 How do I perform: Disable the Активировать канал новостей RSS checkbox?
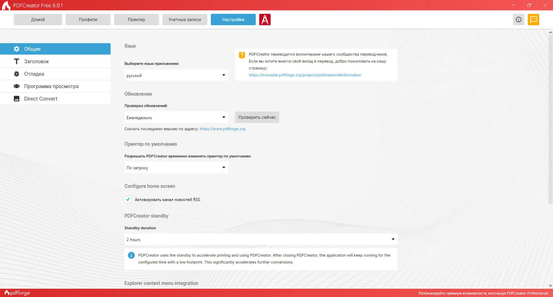(128, 199)
